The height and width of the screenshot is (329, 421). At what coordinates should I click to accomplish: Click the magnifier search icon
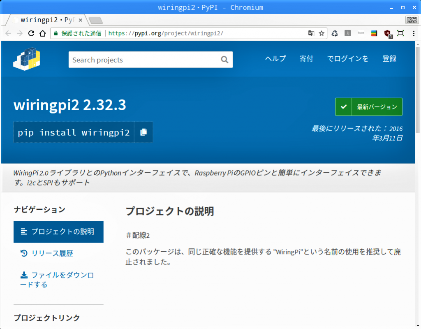click(224, 60)
